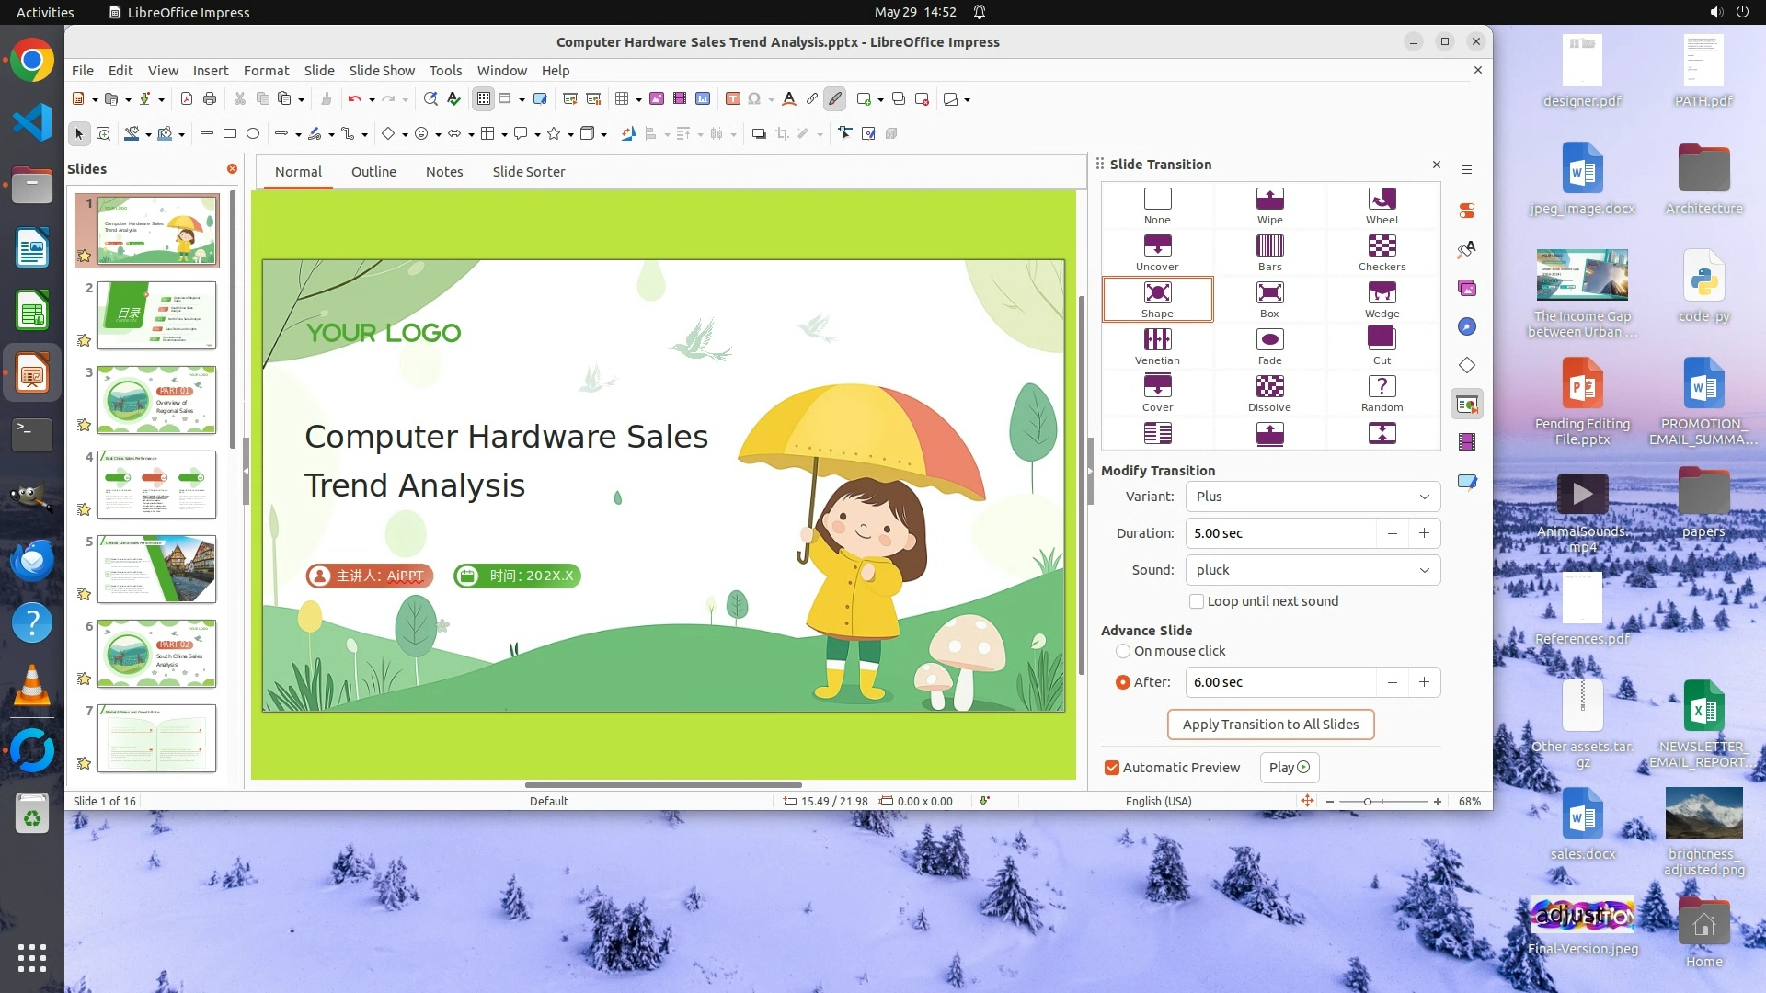Open the Variant dropdown showing Plus
The image size is (1766, 993).
(x=1313, y=496)
